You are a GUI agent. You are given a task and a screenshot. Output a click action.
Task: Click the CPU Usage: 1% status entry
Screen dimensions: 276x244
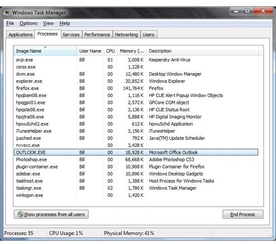point(66,233)
